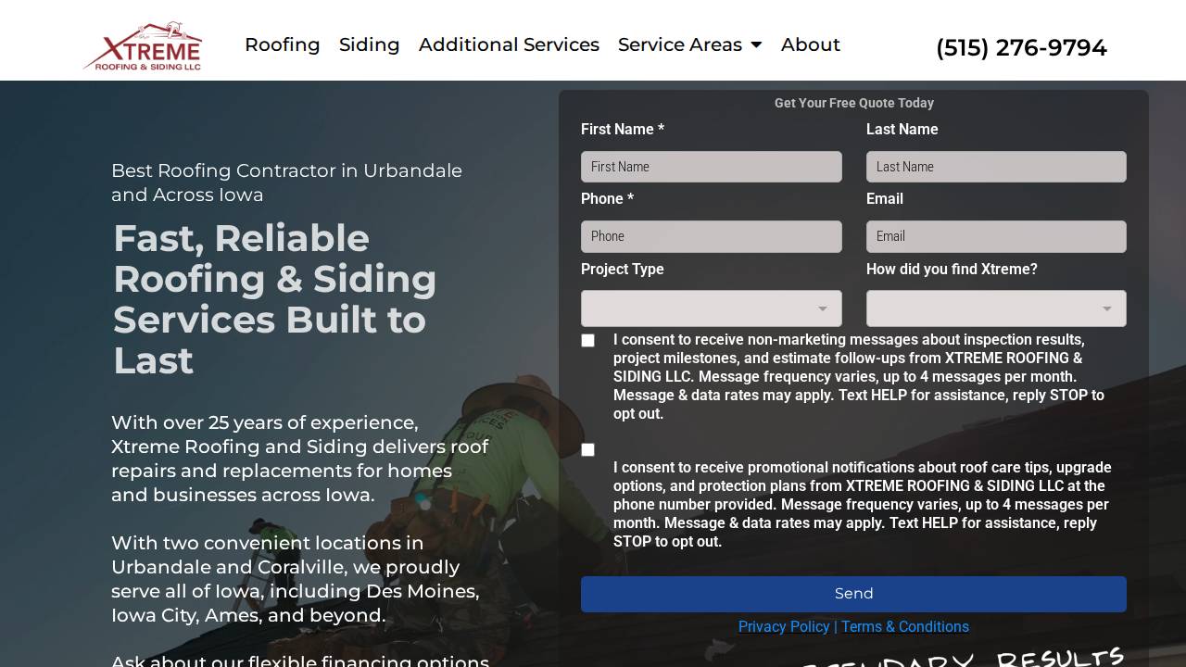The height and width of the screenshot is (667, 1186).
Task: Select Siding from the navigation bar
Action: tap(369, 44)
